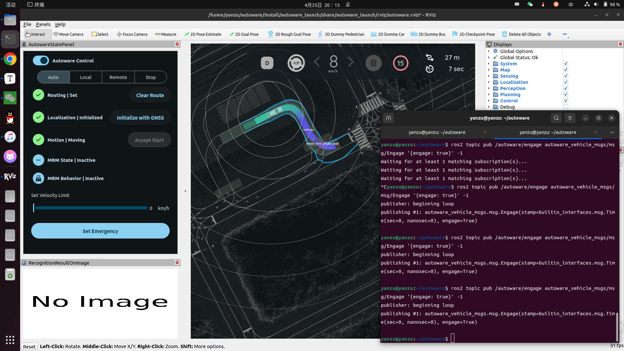Open RViz from the dock

coord(10,176)
